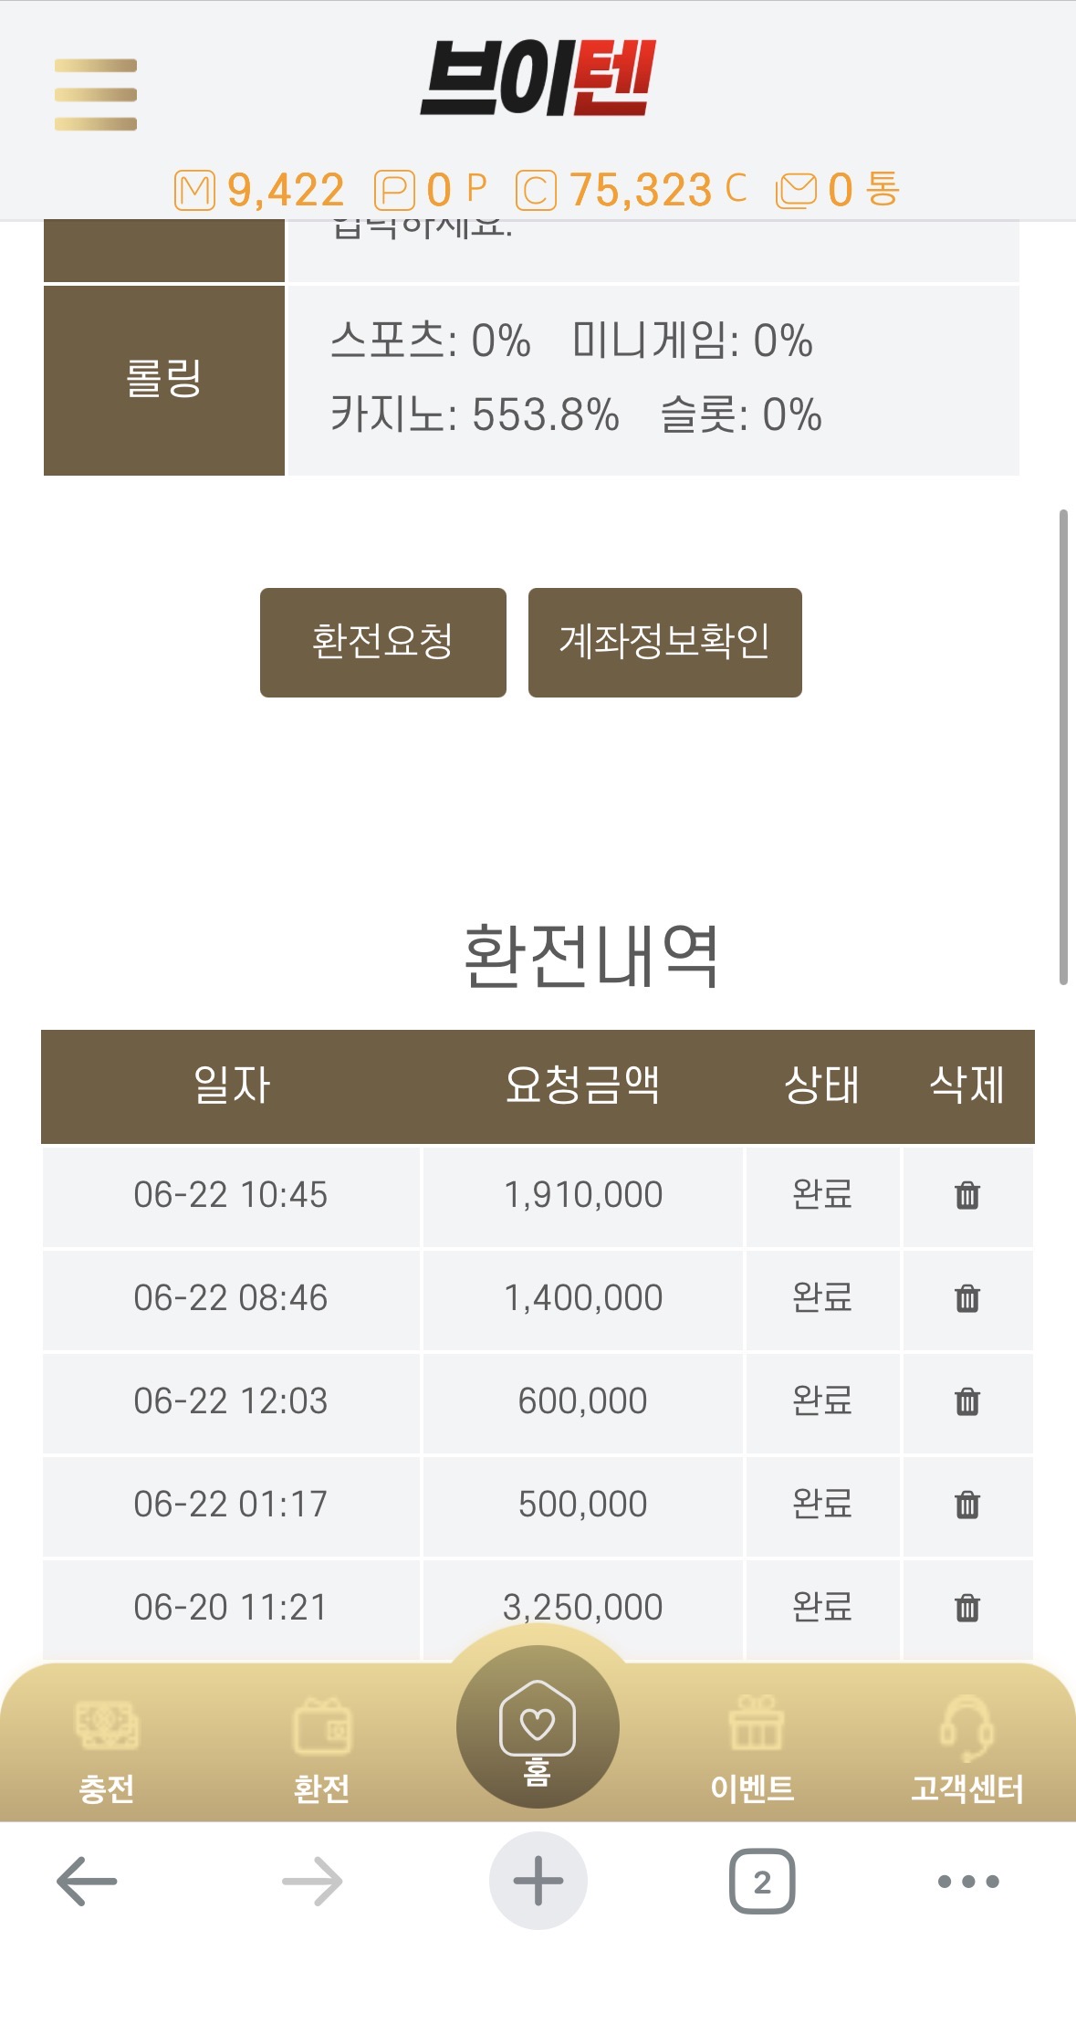Image resolution: width=1076 pixels, height=2035 pixels.
Task: Open message inbox envelope icon
Action: [796, 191]
